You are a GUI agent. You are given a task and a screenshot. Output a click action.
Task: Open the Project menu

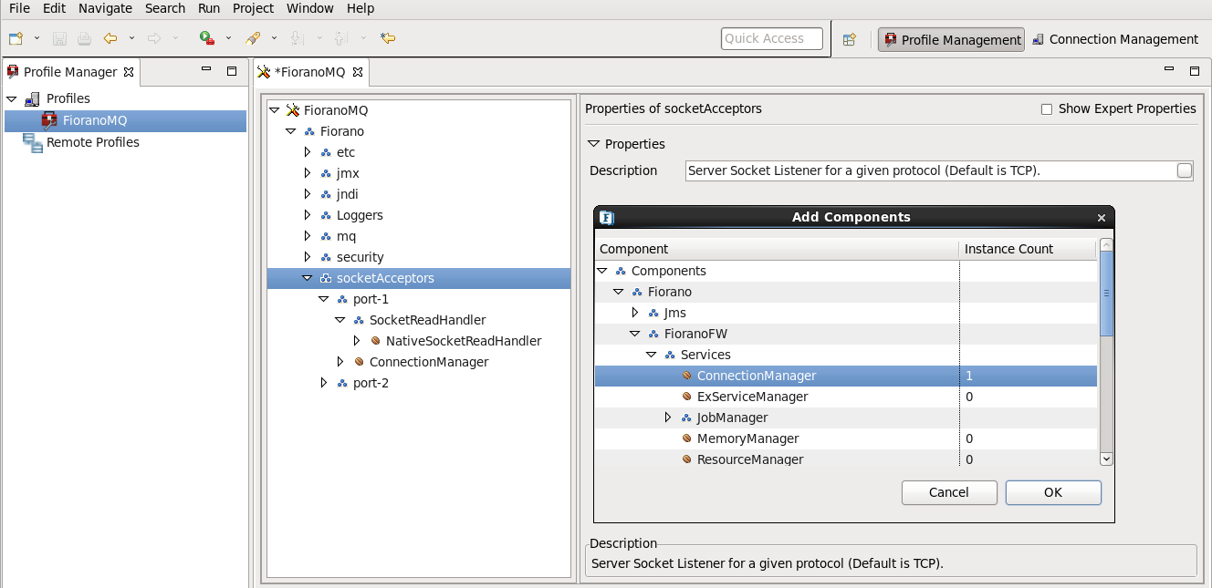[x=253, y=8]
